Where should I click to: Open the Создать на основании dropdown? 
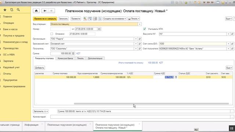[x=115, y=19]
